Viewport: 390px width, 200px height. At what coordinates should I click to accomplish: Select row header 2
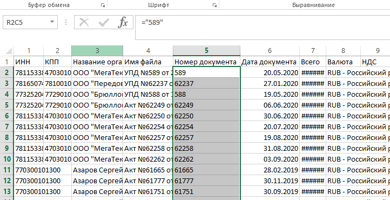6,72
